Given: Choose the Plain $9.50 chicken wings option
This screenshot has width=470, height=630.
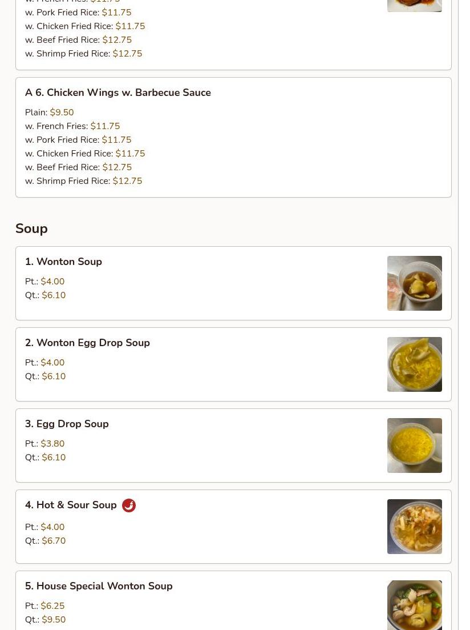Looking at the screenshot, I should coord(50,112).
